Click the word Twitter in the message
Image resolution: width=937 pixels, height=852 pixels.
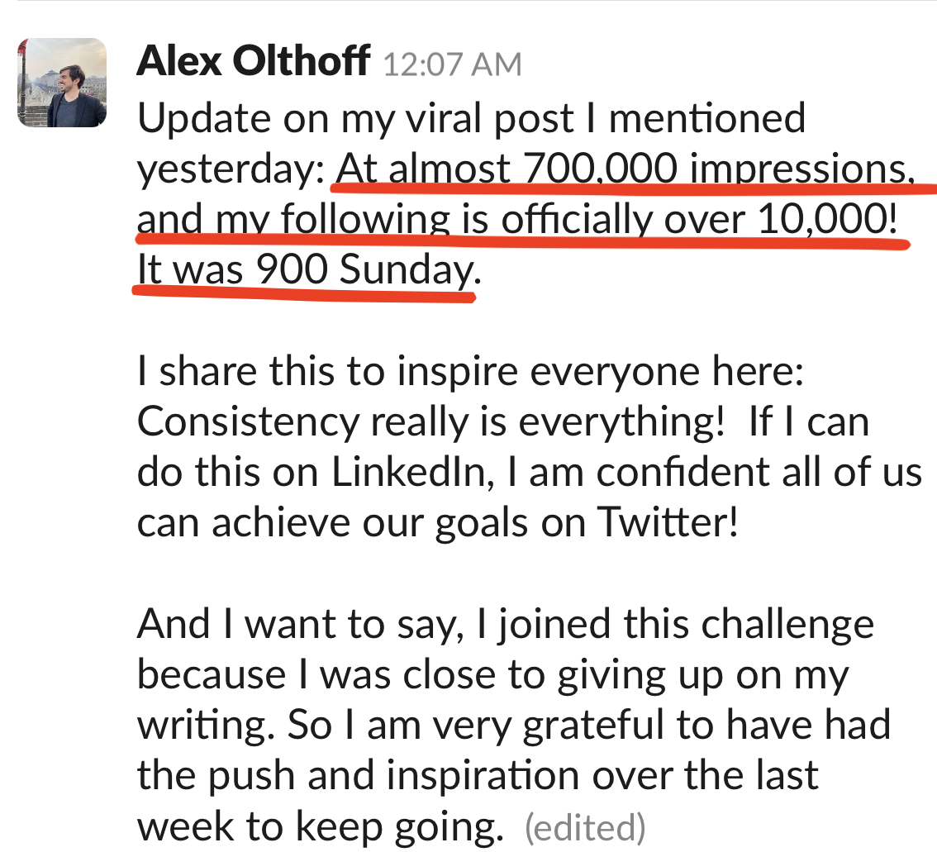(666, 524)
